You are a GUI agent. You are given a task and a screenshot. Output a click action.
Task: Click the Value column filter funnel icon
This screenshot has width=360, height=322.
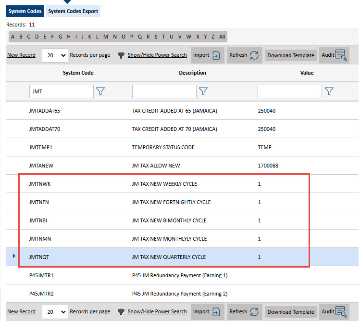pyautogui.click(x=329, y=91)
